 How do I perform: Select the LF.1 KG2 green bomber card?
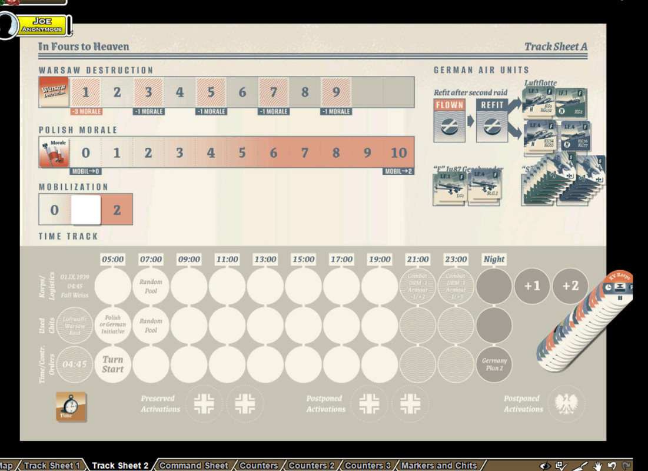click(x=571, y=102)
